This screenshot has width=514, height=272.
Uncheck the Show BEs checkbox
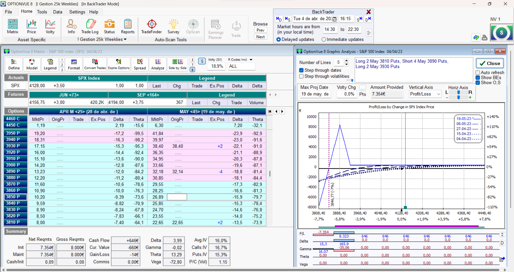[478, 78]
